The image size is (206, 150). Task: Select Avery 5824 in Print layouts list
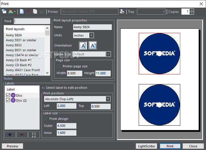pos(24,35)
